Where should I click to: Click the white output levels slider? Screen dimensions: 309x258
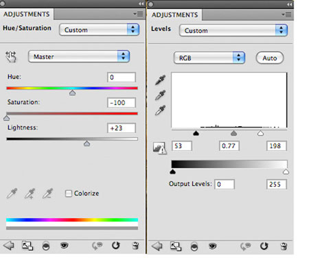pyautogui.click(x=286, y=172)
